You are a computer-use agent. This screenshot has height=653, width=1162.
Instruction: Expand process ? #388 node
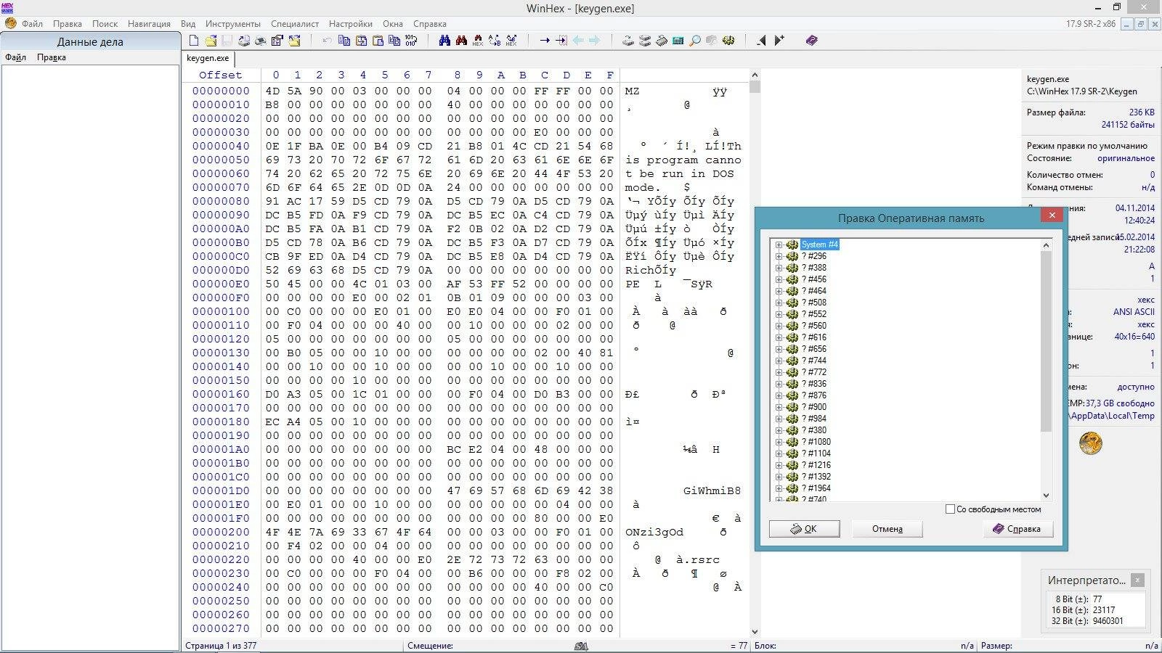coord(779,268)
